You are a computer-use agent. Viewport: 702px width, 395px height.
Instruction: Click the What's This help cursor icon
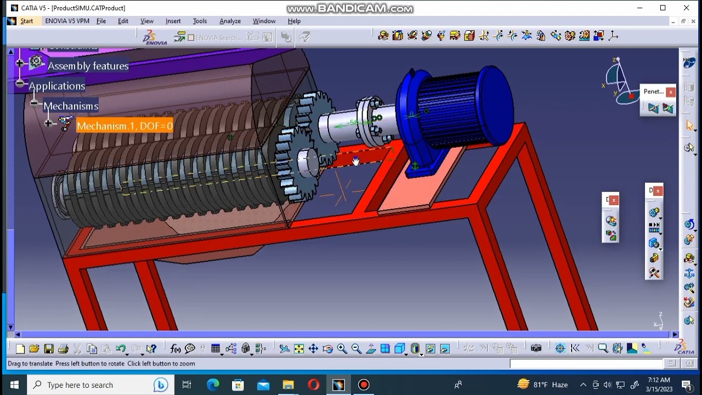click(151, 348)
